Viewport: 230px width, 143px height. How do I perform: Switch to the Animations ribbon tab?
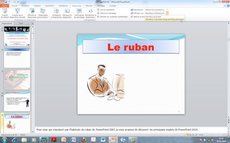pos(63,6)
